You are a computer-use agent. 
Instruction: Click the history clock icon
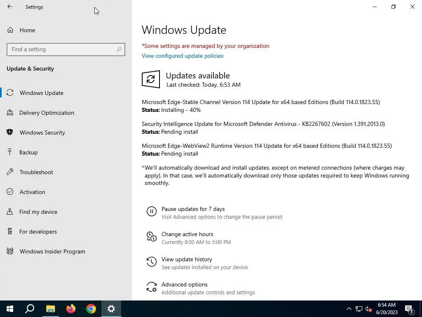click(152, 261)
